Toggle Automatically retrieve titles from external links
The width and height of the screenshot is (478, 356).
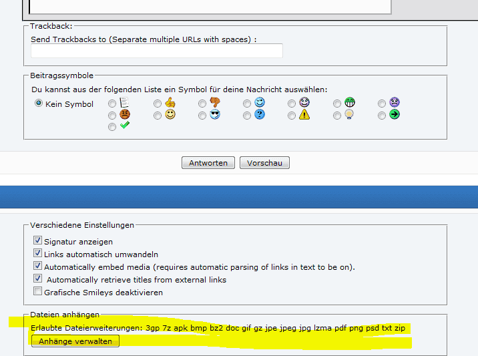37,279
